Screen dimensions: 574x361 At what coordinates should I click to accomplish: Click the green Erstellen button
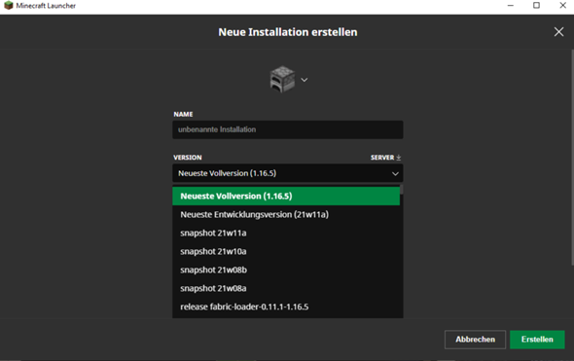tap(537, 340)
